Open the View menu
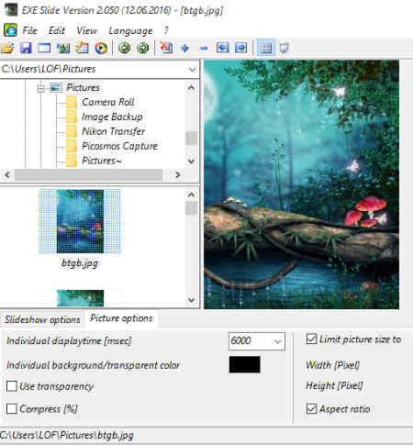The width and height of the screenshot is (413, 445). point(86,30)
